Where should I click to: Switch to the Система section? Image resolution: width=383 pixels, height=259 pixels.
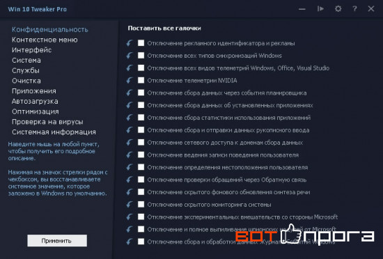(26, 61)
